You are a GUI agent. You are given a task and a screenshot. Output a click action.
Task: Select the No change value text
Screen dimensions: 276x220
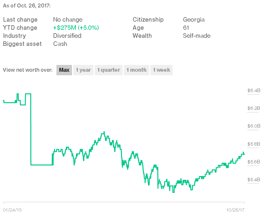(68, 20)
